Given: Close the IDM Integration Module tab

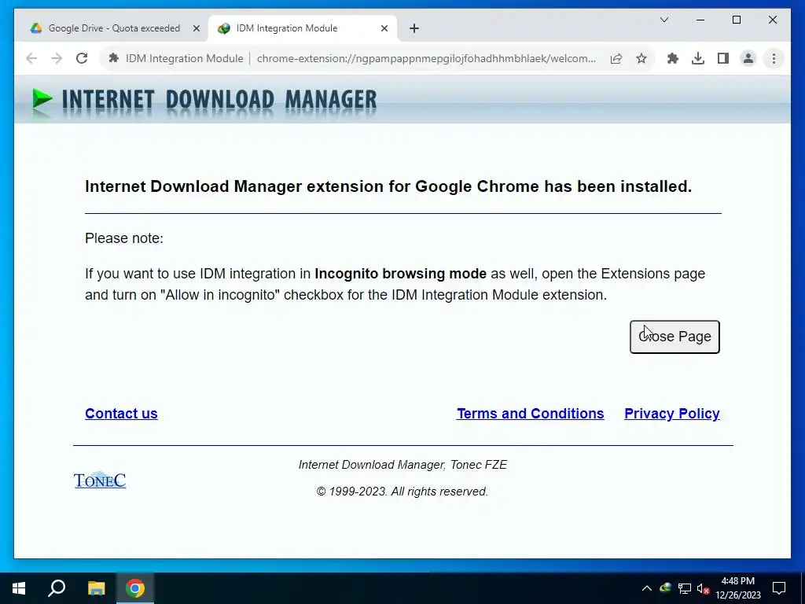Looking at the screenshot, I should 384,28.
